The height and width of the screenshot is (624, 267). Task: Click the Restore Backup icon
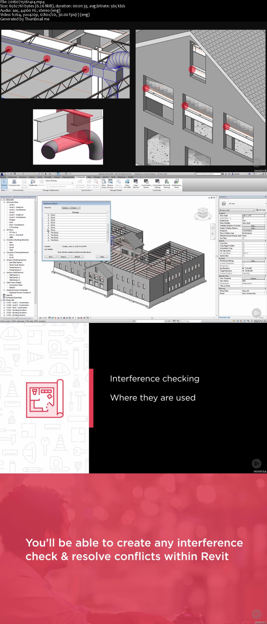(x=110, y=181)
